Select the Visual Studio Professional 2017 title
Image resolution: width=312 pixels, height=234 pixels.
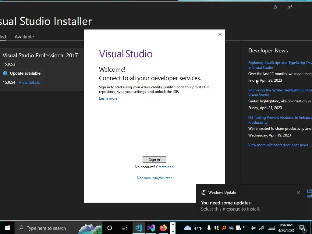(x=40, y=55)
